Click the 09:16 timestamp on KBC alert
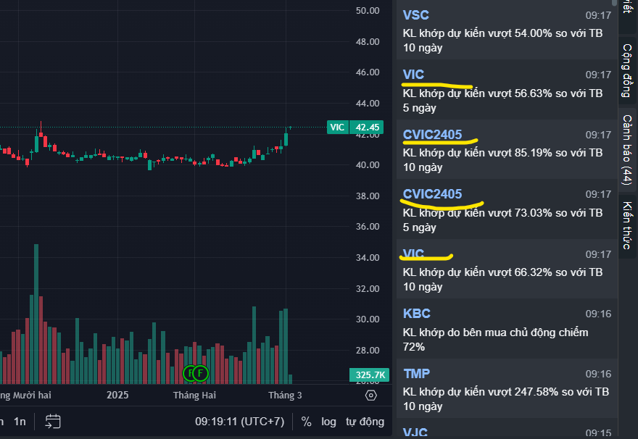The image size is (638, 439). (598, 314)
